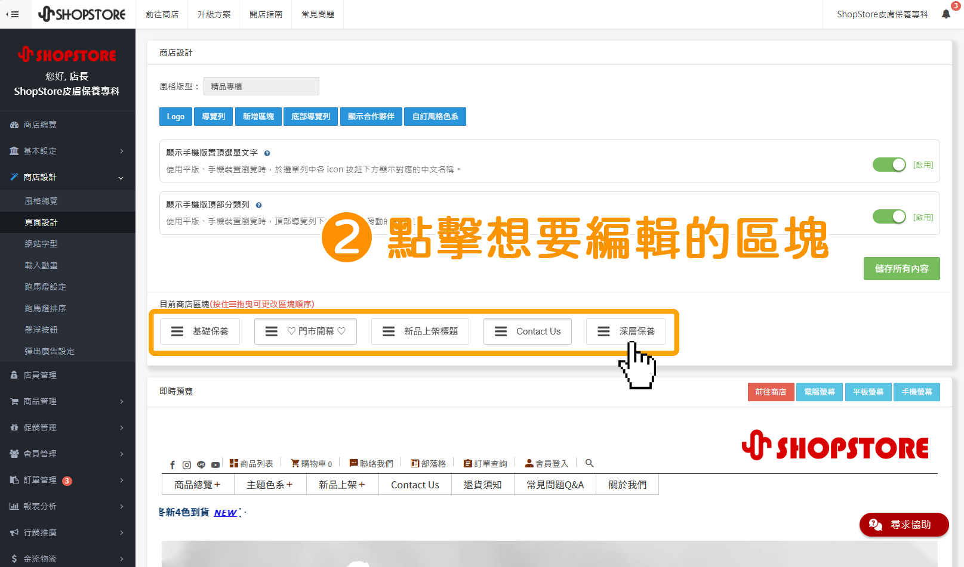Click help icon next to 顯示手機版置頂選單文字
Screen dimensions: 964x567
pos(267,153)
